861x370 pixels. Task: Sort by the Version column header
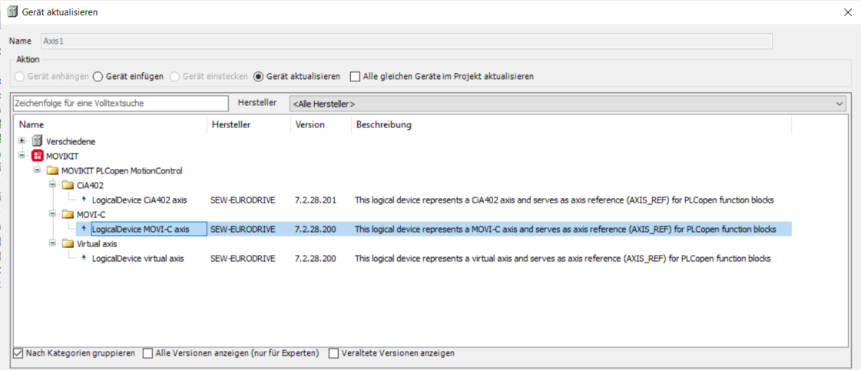pyautogui.click(x=310, y=124)
